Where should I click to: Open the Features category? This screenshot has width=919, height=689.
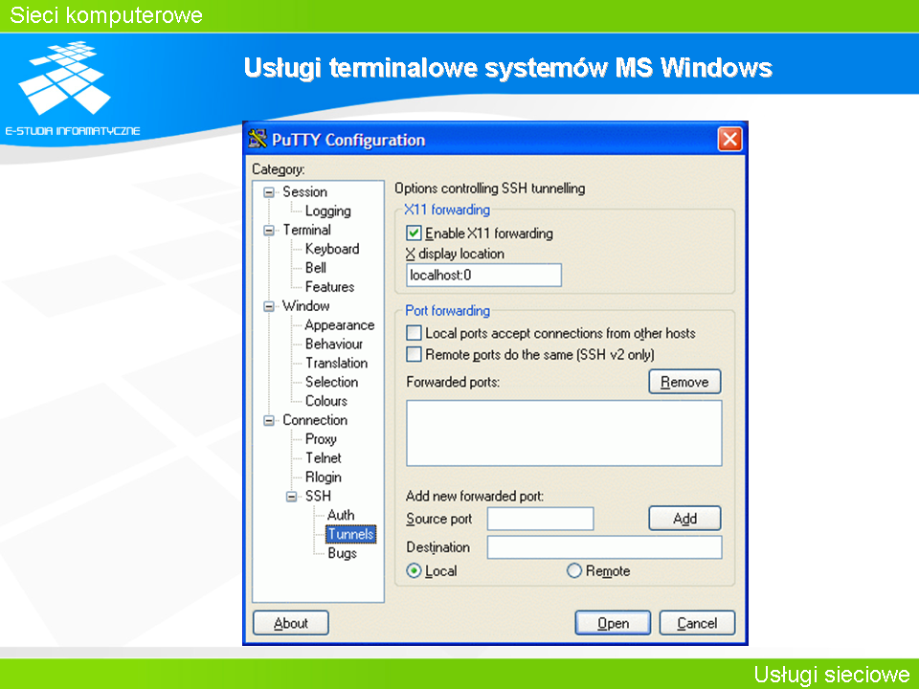pos(329,287)
